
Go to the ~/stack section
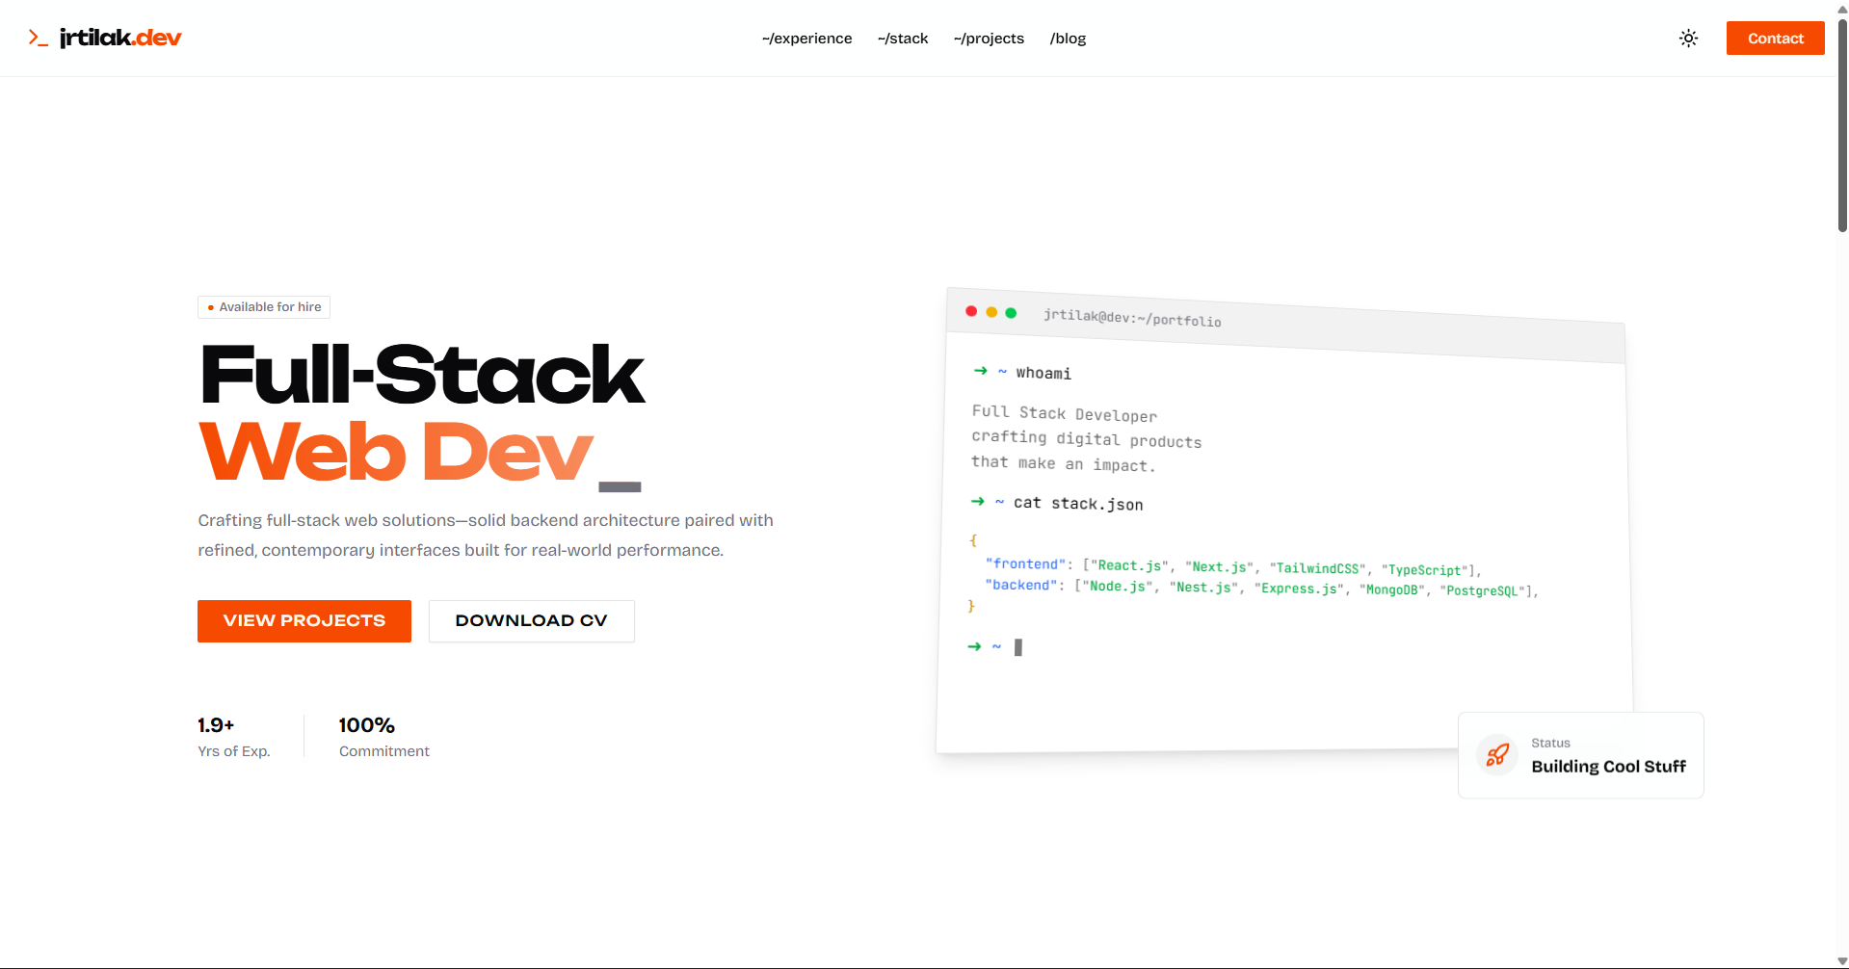tap(902, 39)
